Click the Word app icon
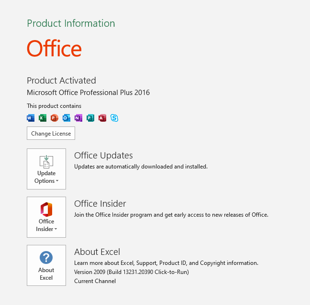Image resolution: width=310 pixels, height=305 pixels. click(x=31, y=118)
